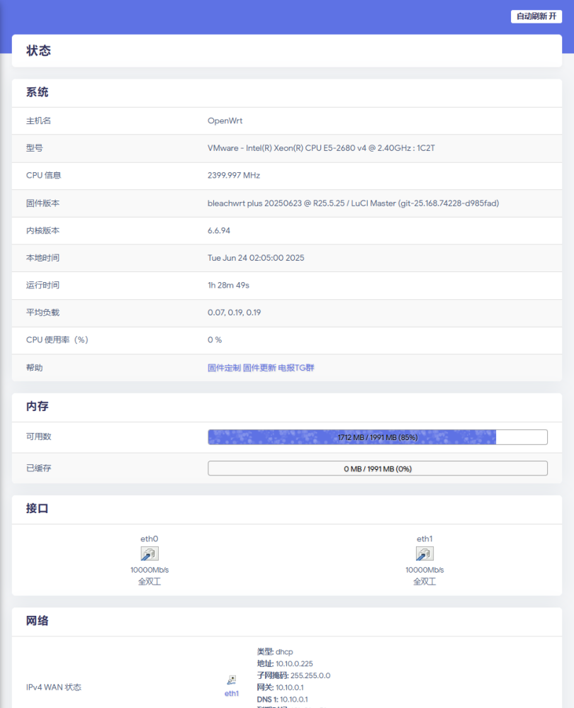
Task: Click the eth0 network port icon
Action: [x=150, y=554]
